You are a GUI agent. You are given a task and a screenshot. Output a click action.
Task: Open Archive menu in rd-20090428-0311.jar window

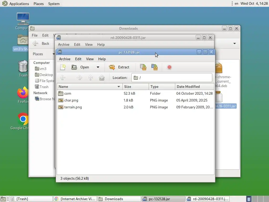(x=64, y=44)
